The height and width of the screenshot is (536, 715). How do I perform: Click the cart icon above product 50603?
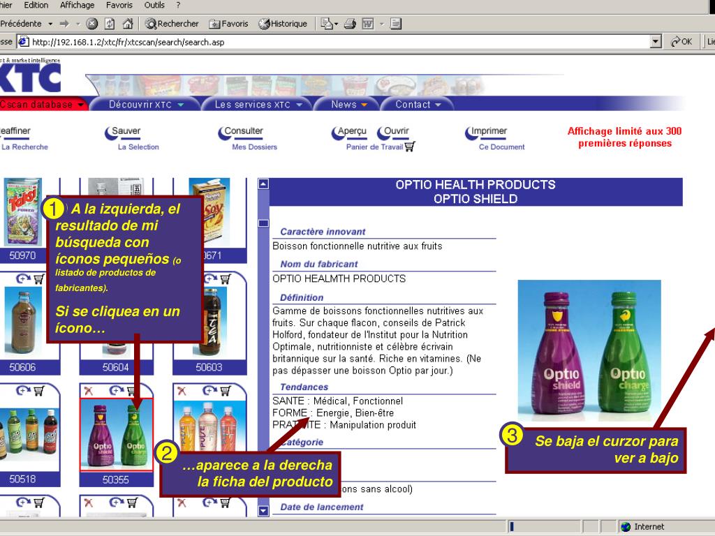tap(226, 278)
